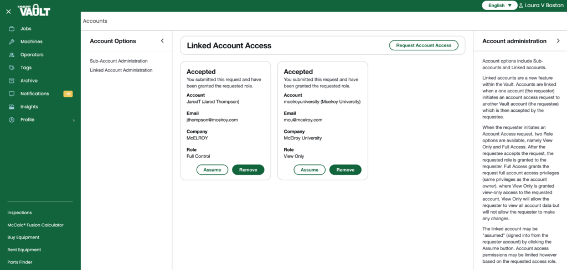Click the Account Options heading
This screenshot has height=270, width=567.
(x=113, y=41)
